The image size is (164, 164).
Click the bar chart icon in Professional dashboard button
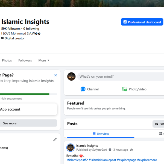pyautogui.click(x=125, y=22)
